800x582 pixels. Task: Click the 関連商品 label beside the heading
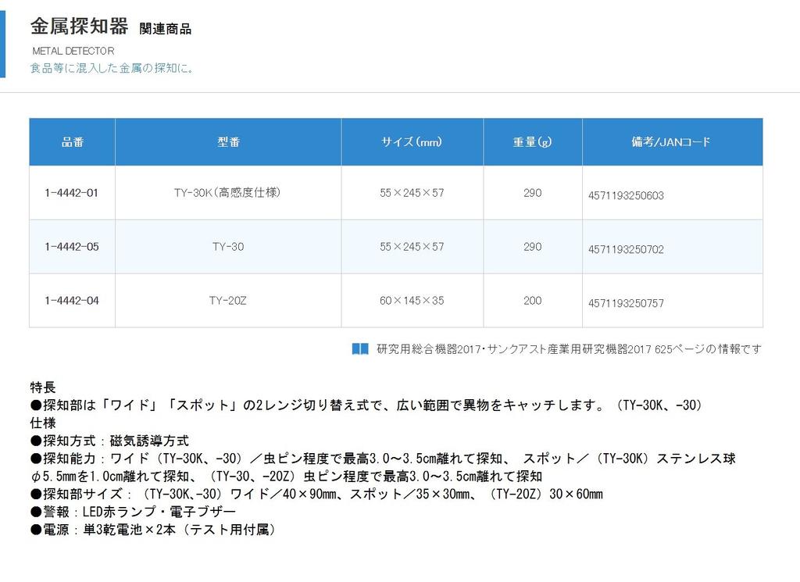165,29
